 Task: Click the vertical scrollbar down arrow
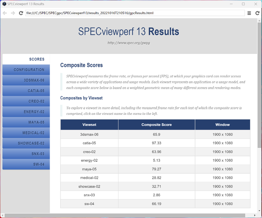(x=260, y=211)
